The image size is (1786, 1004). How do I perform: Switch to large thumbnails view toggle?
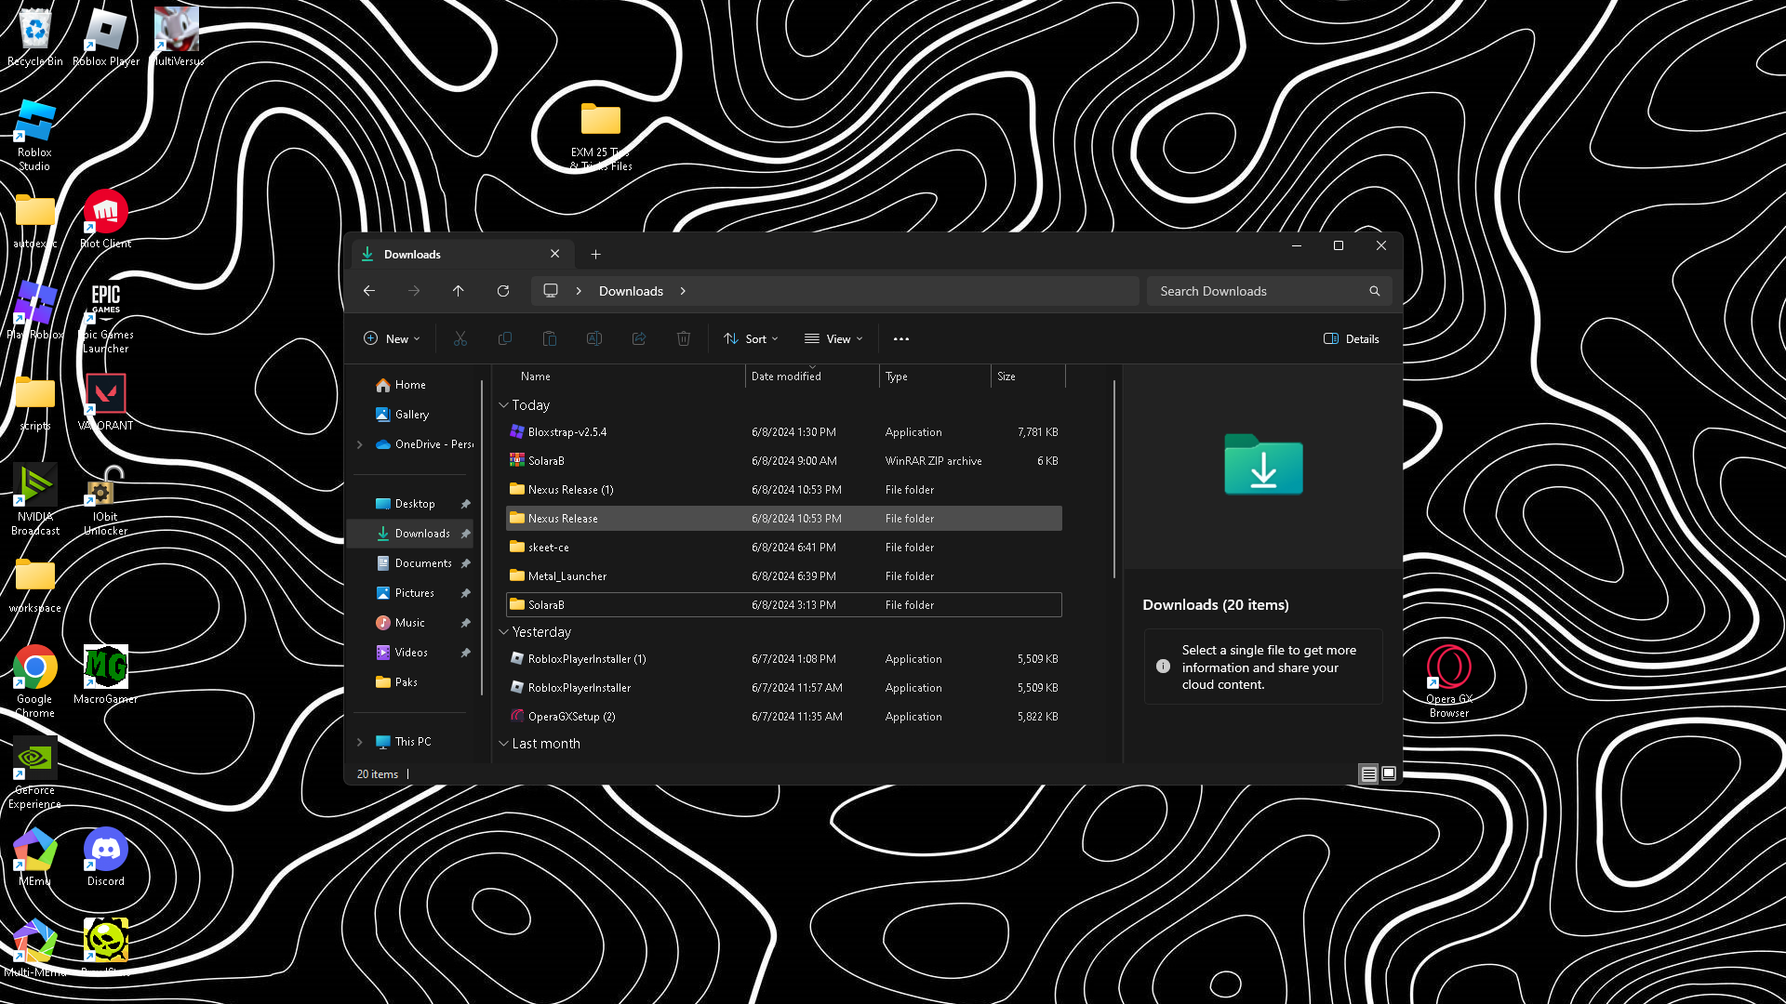point(1389,773)
